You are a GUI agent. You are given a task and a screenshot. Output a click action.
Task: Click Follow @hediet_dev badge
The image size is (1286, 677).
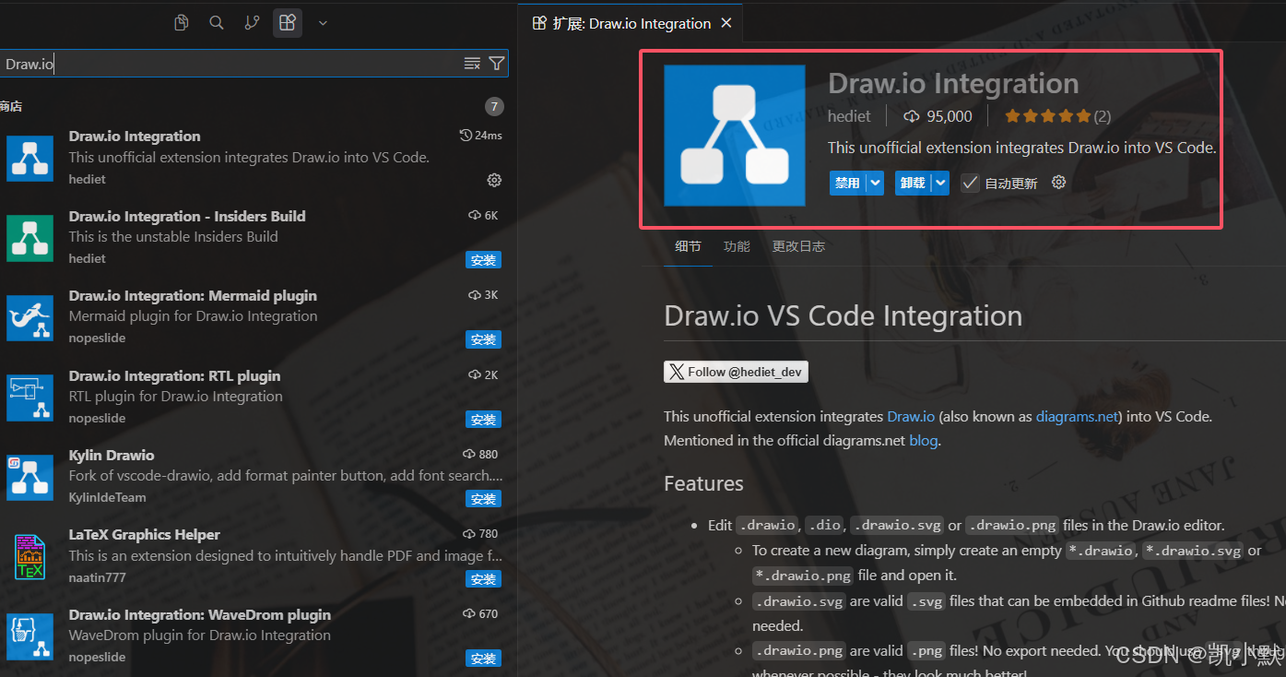[x=736, y=372]
